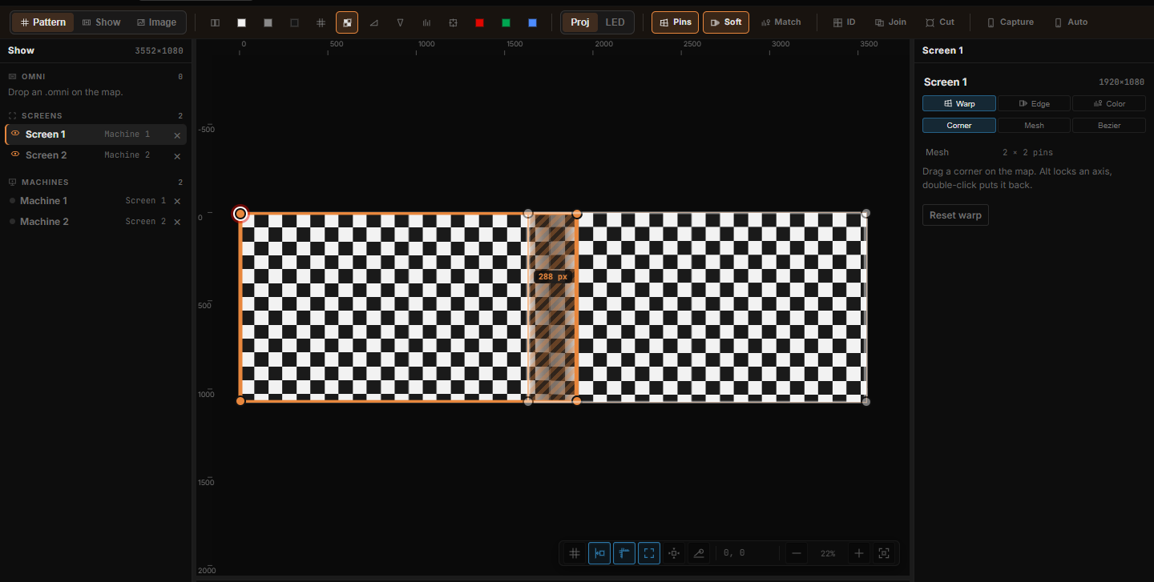Switch to the Show tab
This screenshot has width=1154, height=582.
[101, 22]
